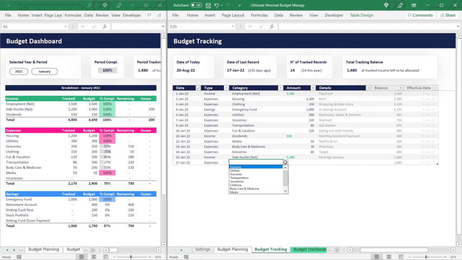
Task: Switch to the Settings sheet tab
Action: point(203,250)
